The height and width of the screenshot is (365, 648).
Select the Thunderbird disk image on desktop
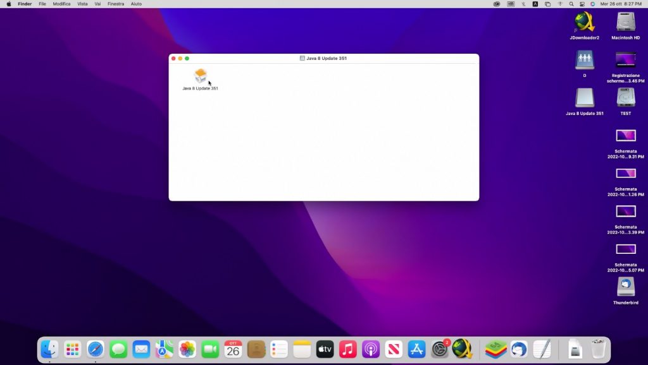(625, 287)
